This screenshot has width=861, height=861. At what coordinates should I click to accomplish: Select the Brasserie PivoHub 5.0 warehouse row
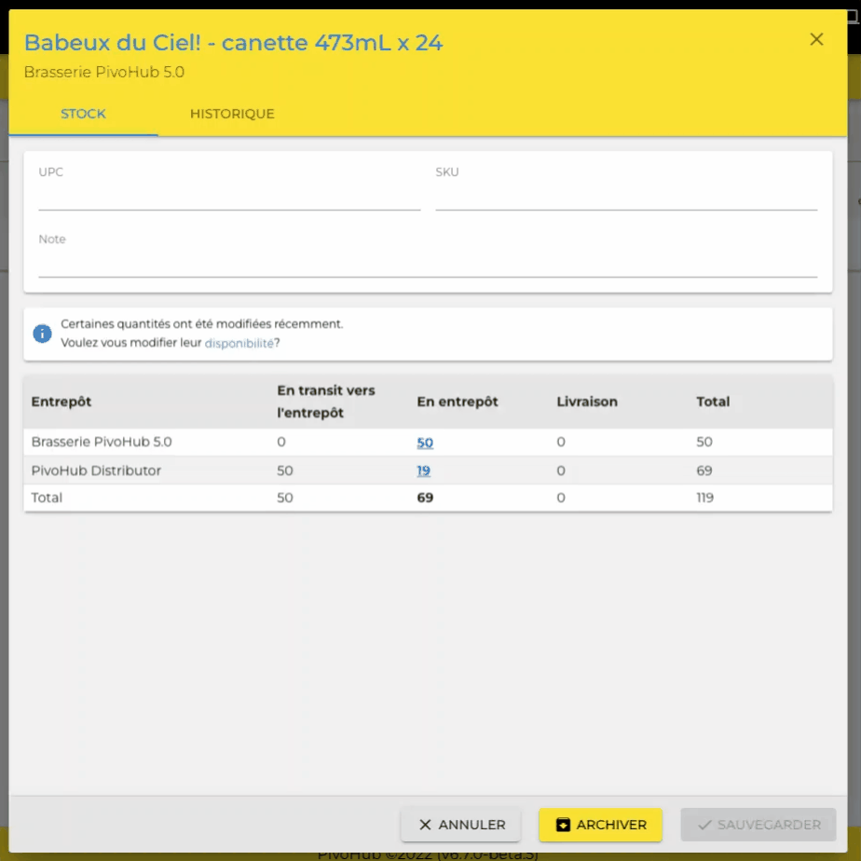pyautogui.click(x=428, y=442)
